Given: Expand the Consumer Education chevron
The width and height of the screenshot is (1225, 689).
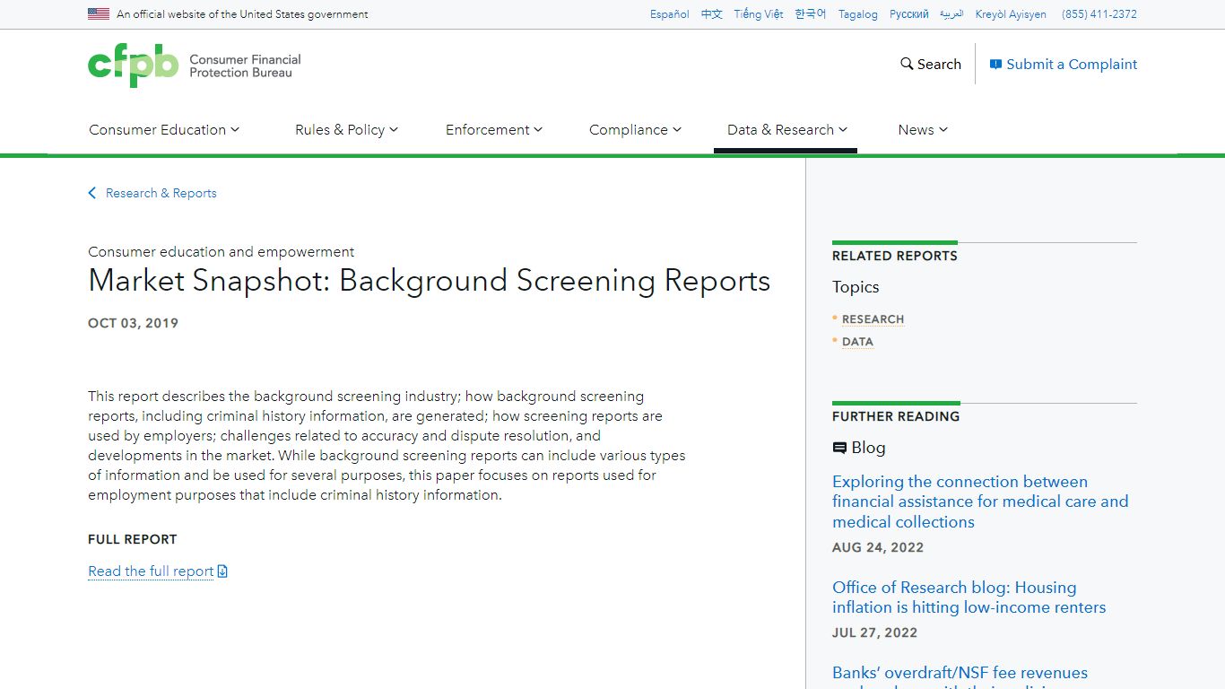Looking at the screenshot, I should coord(235,129).
